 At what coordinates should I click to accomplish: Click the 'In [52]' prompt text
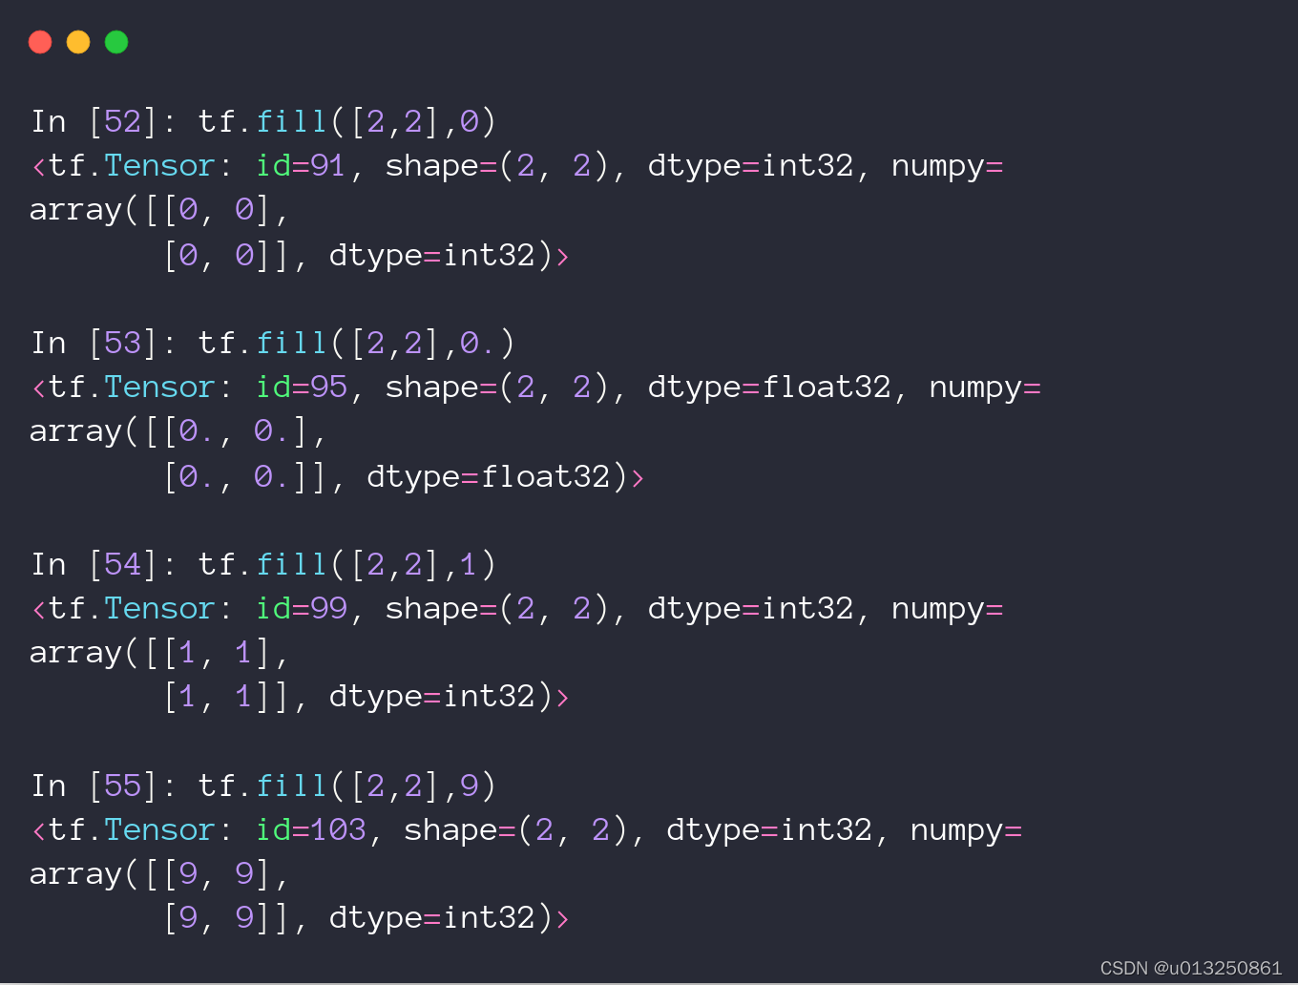(95, 121)
